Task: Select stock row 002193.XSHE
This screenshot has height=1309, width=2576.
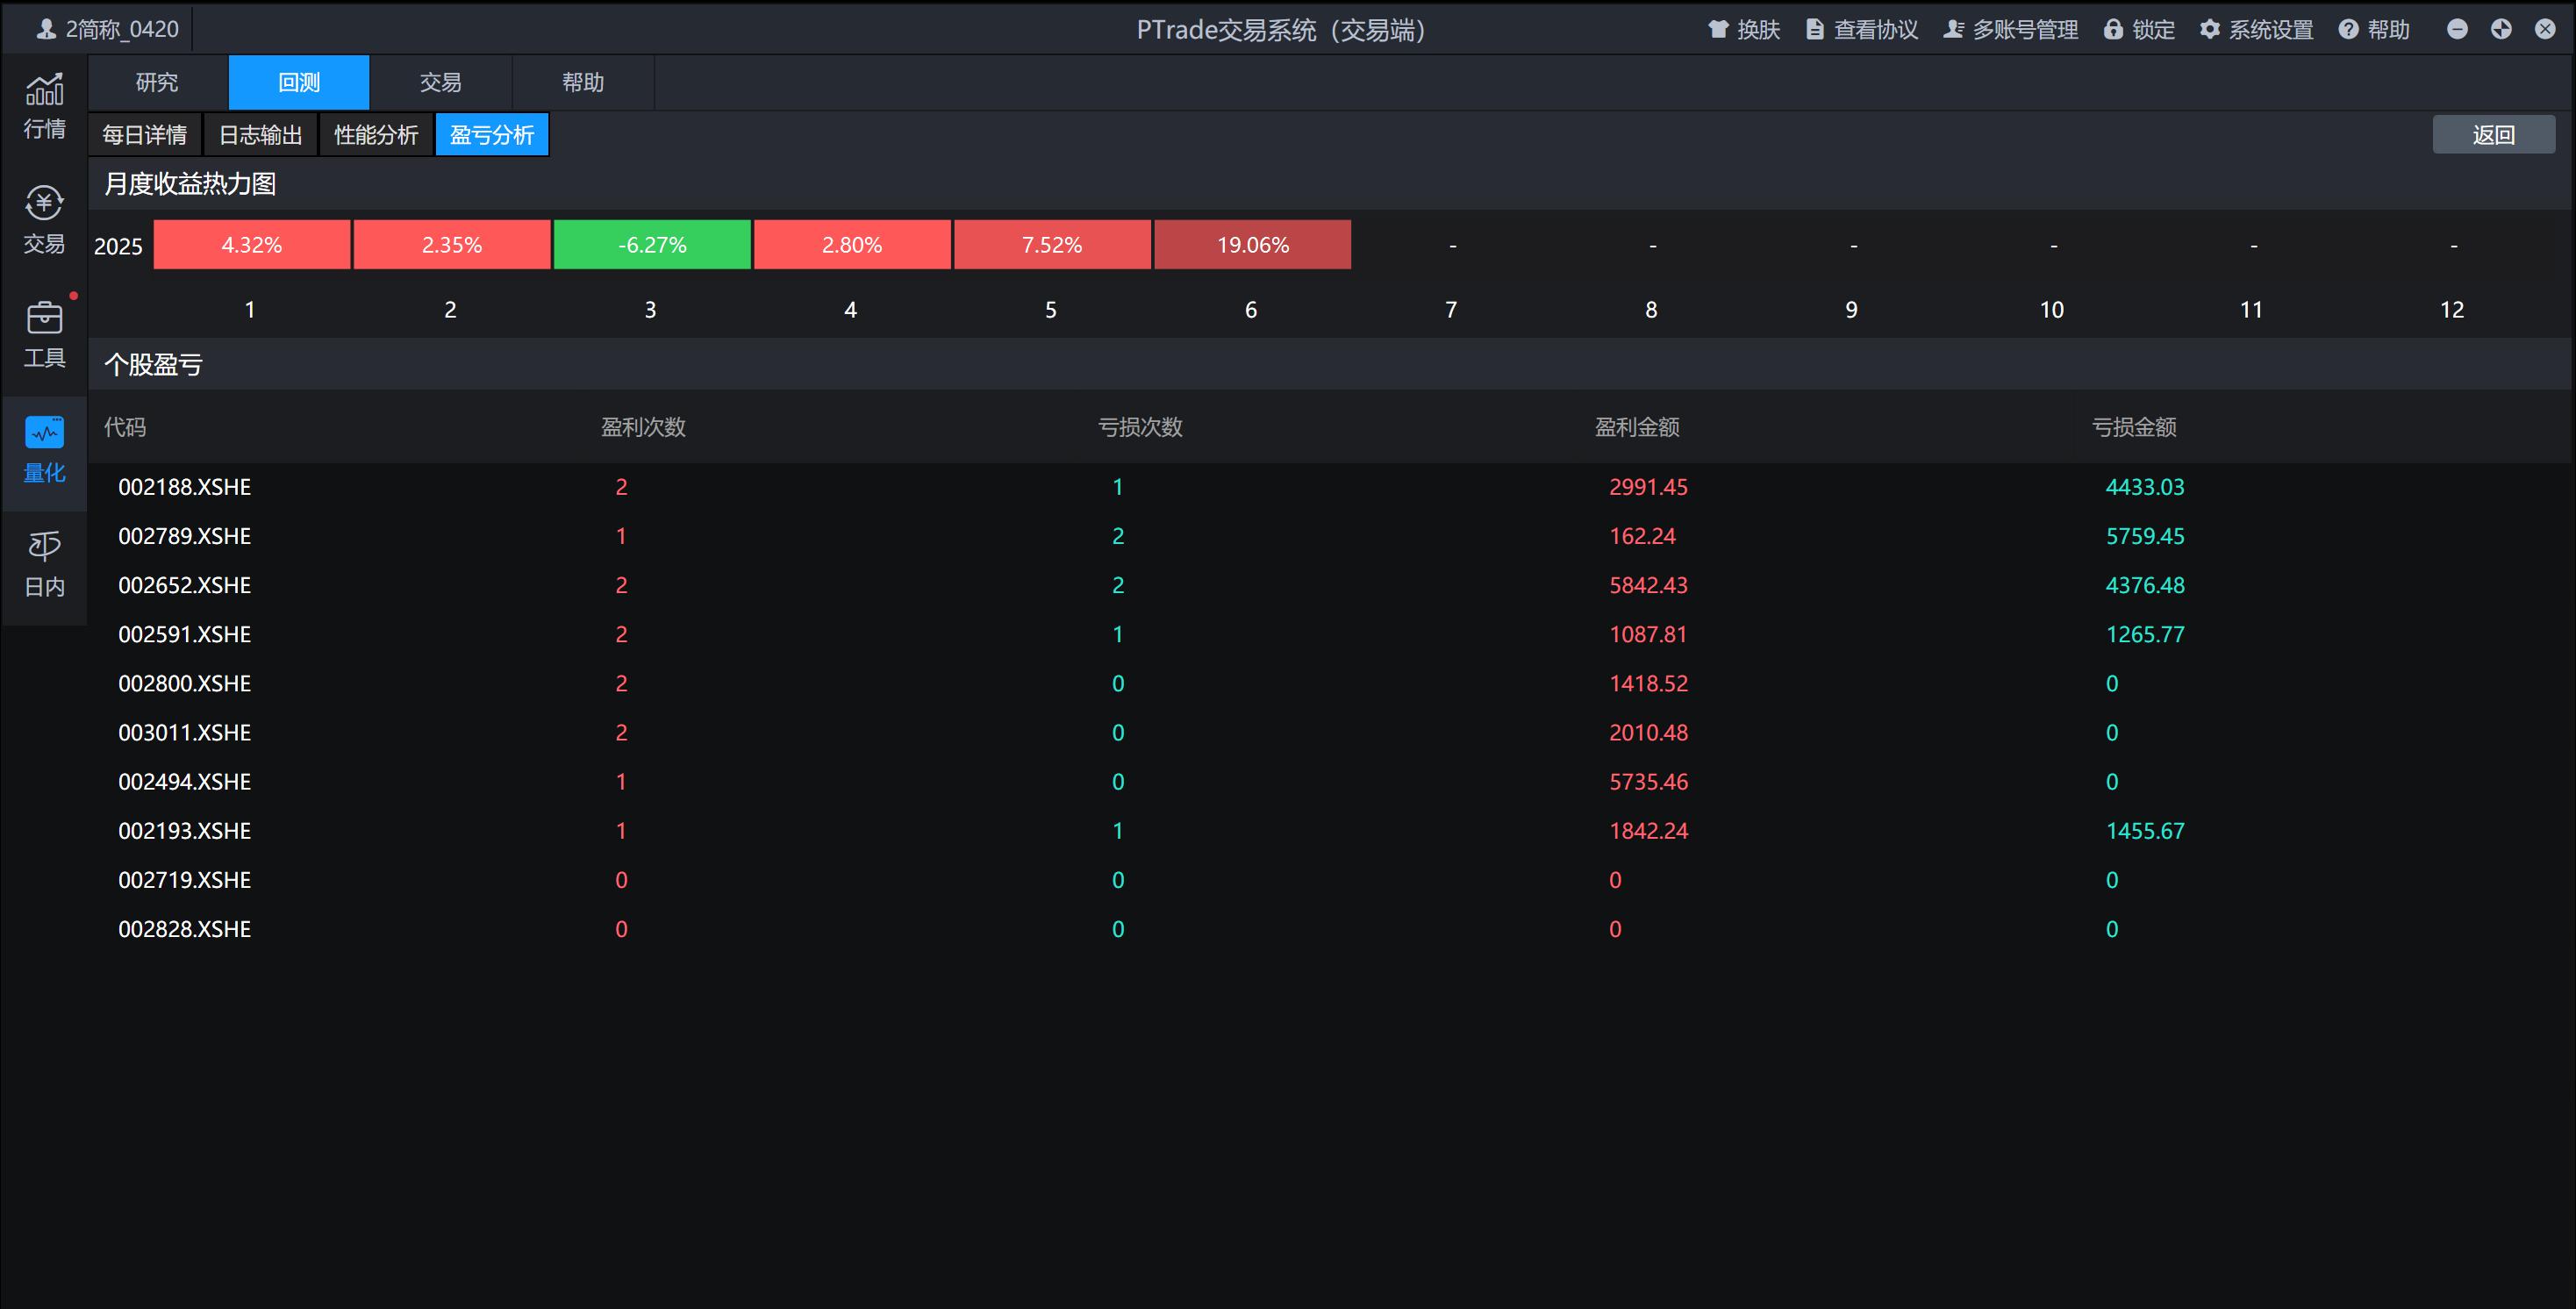Action: (x=1330, y=831)
